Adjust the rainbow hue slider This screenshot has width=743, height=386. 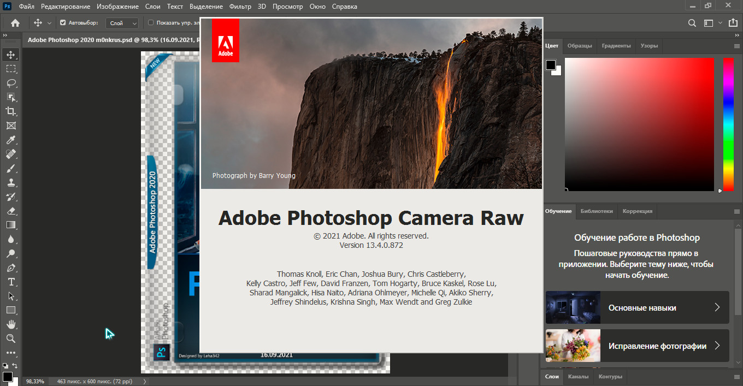728,124
